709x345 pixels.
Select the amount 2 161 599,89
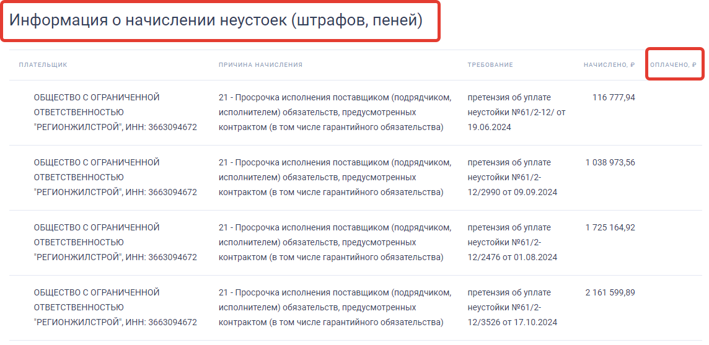tap(610, 292)
